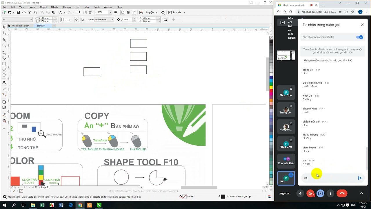Screen dimensions: 371x209
Task: Leave the Meet call
Action: coord(342,193)
